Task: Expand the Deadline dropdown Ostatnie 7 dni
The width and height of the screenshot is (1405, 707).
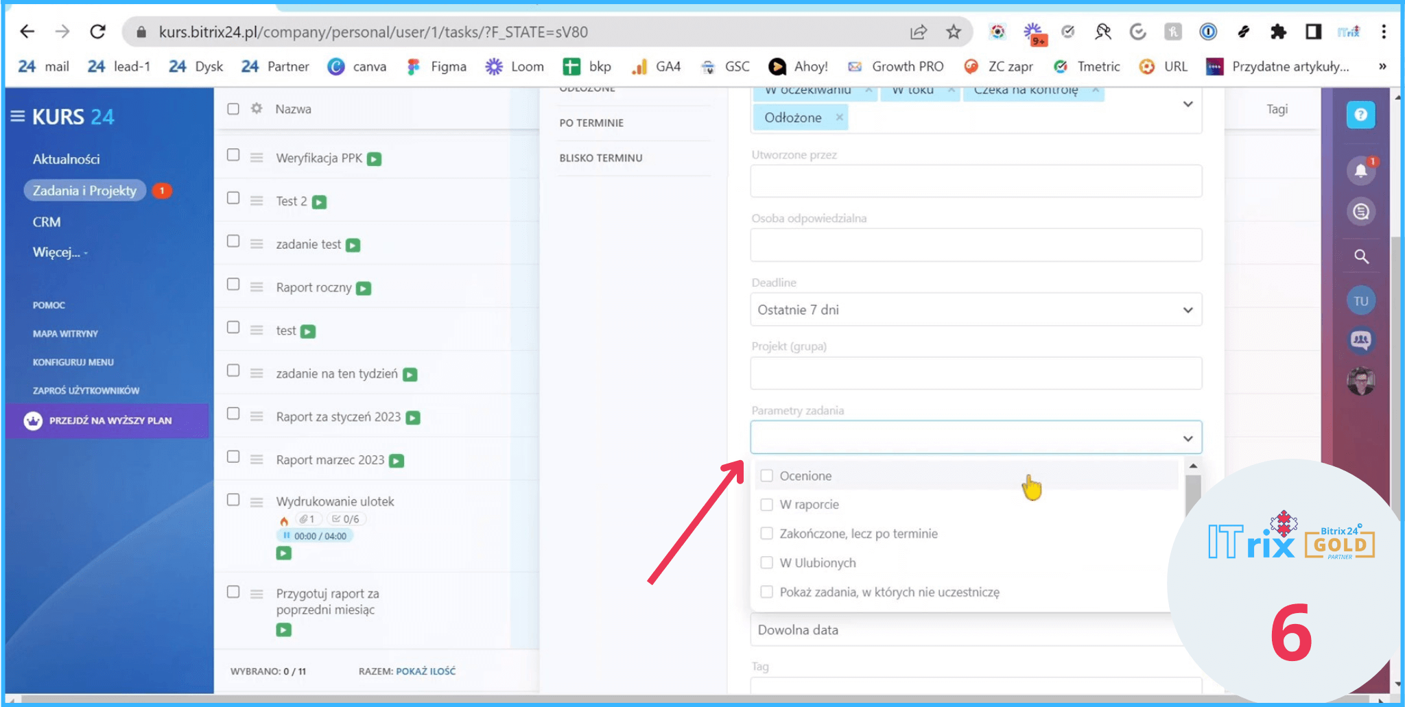Action: point(976,310)
